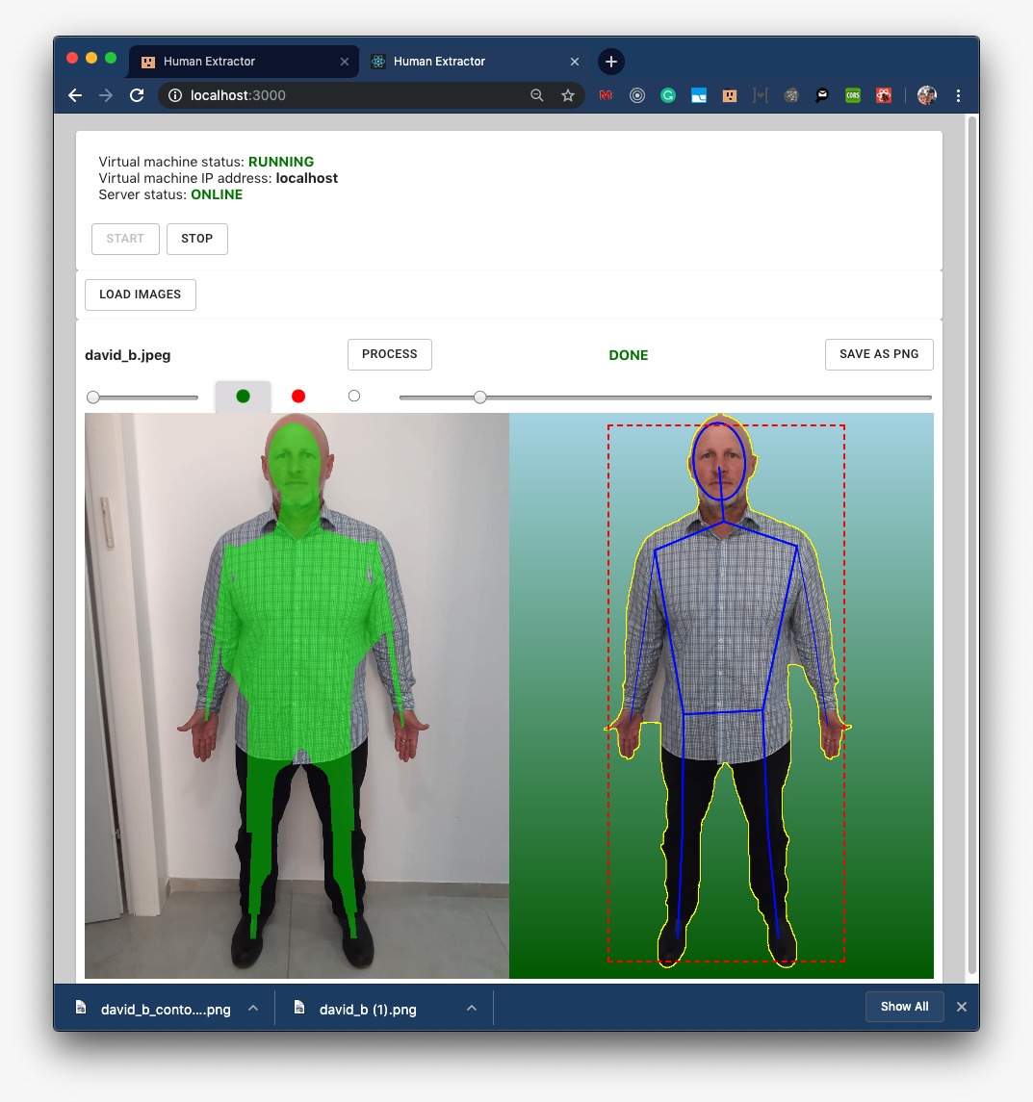Click LOAD IMAGES button
1033x1102 pixels.
coord(140,295)
